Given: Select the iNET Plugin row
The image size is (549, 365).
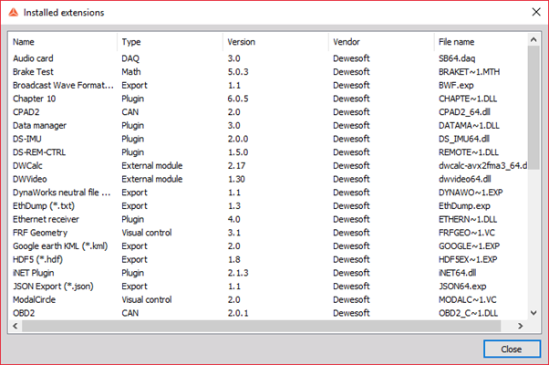Looking at the screenshot, I should [x=268, y=273].
